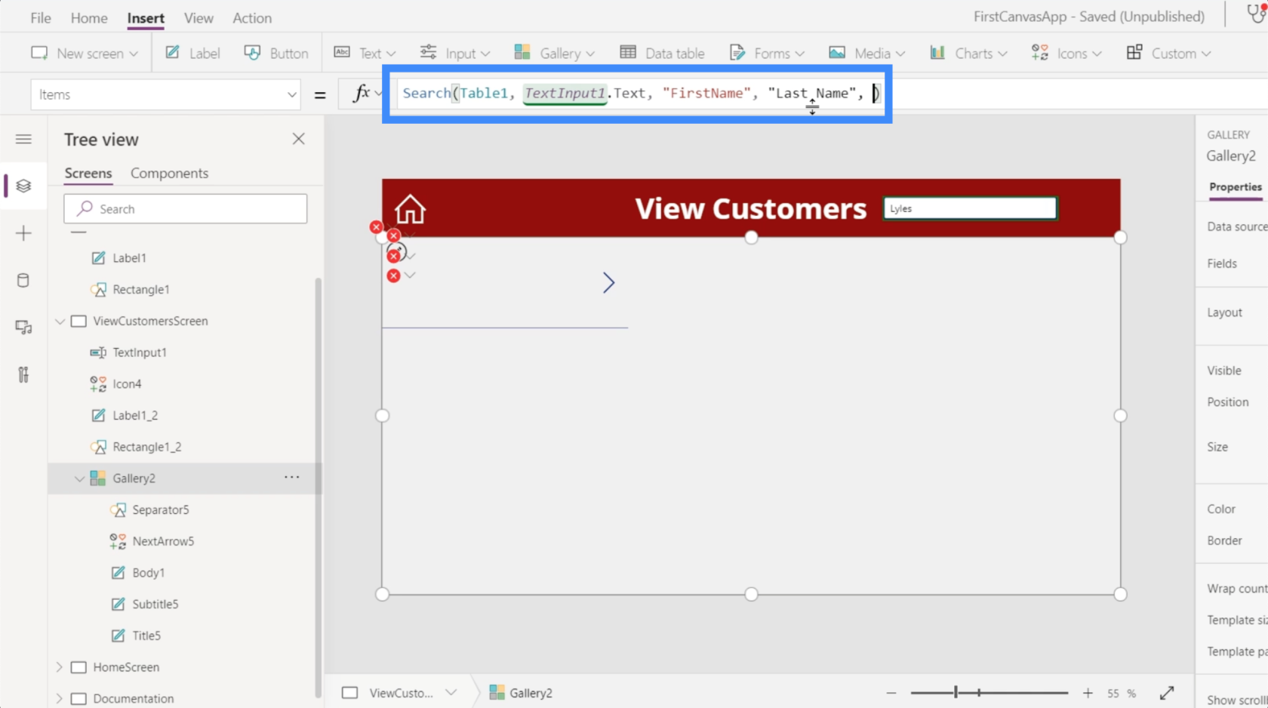Adjust the zoom slider at the bottom

click(989, 692)
